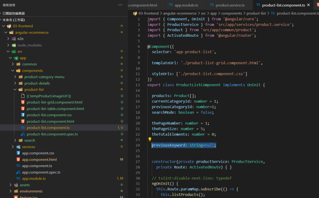This screenshot has width=319, height=198.
Task: Click the angular-ecommerce folder icon
Action: [11, 32]
